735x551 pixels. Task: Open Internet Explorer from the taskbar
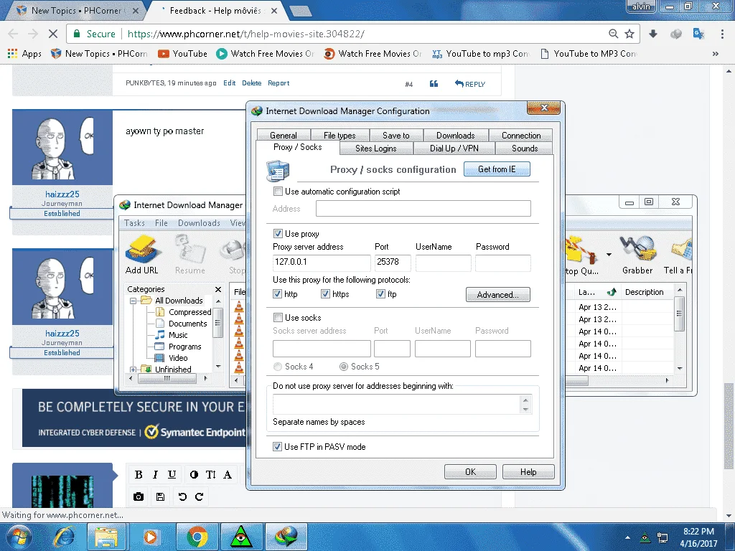pyautogui.click(x=64, y=537)
